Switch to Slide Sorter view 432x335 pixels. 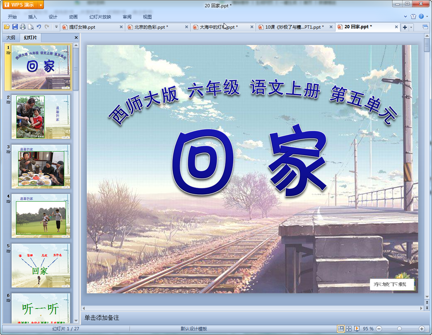pyautogui.click(x=349, y=328)
